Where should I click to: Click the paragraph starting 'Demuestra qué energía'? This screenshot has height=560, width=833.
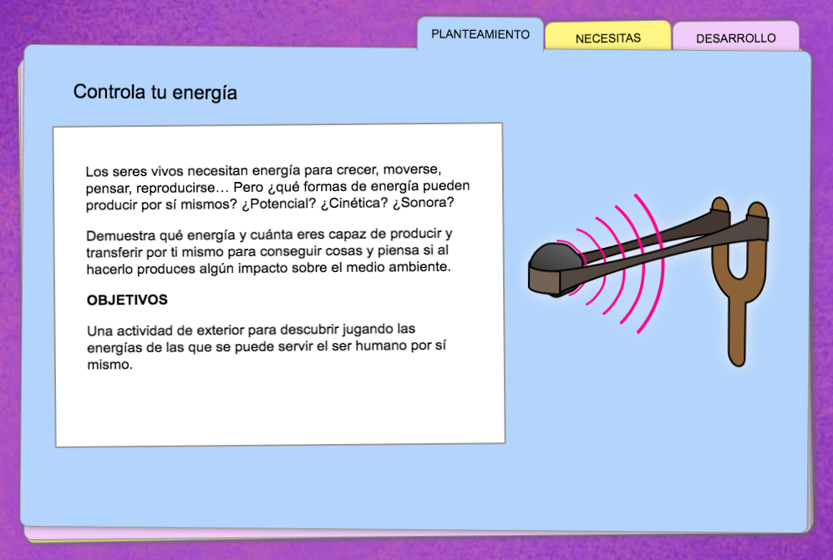[269, 251]
